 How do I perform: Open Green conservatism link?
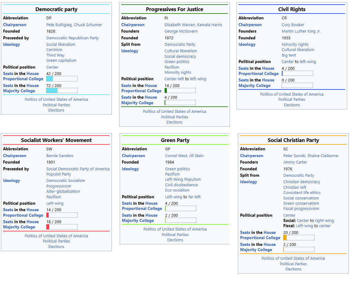point(301,203)
